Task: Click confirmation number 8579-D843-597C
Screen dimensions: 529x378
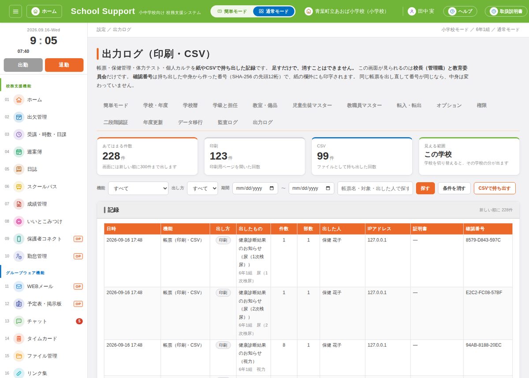Action: 483,240
